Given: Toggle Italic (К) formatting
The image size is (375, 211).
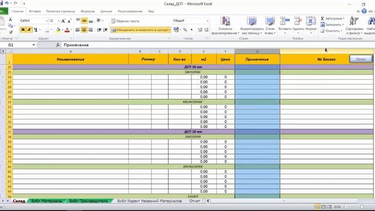Looking at the screenshot, I should pyautogui.click(x=29, y=30).
